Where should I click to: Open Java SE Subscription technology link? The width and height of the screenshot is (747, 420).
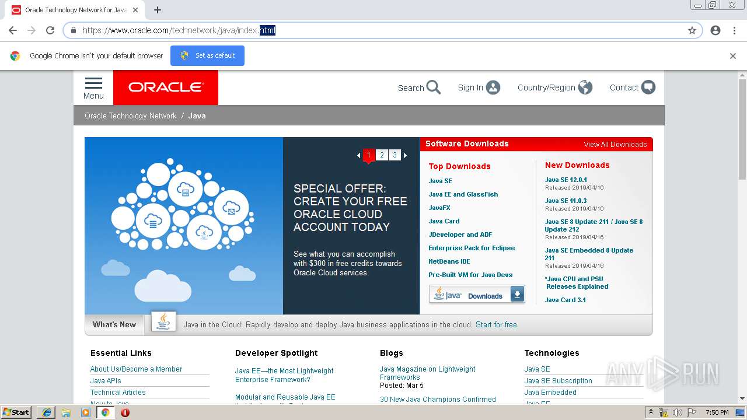(x=558, y=381)
